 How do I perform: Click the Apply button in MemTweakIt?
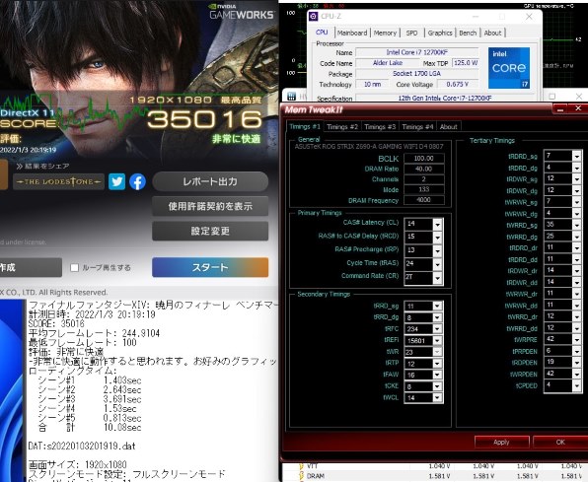click(501, 443)
